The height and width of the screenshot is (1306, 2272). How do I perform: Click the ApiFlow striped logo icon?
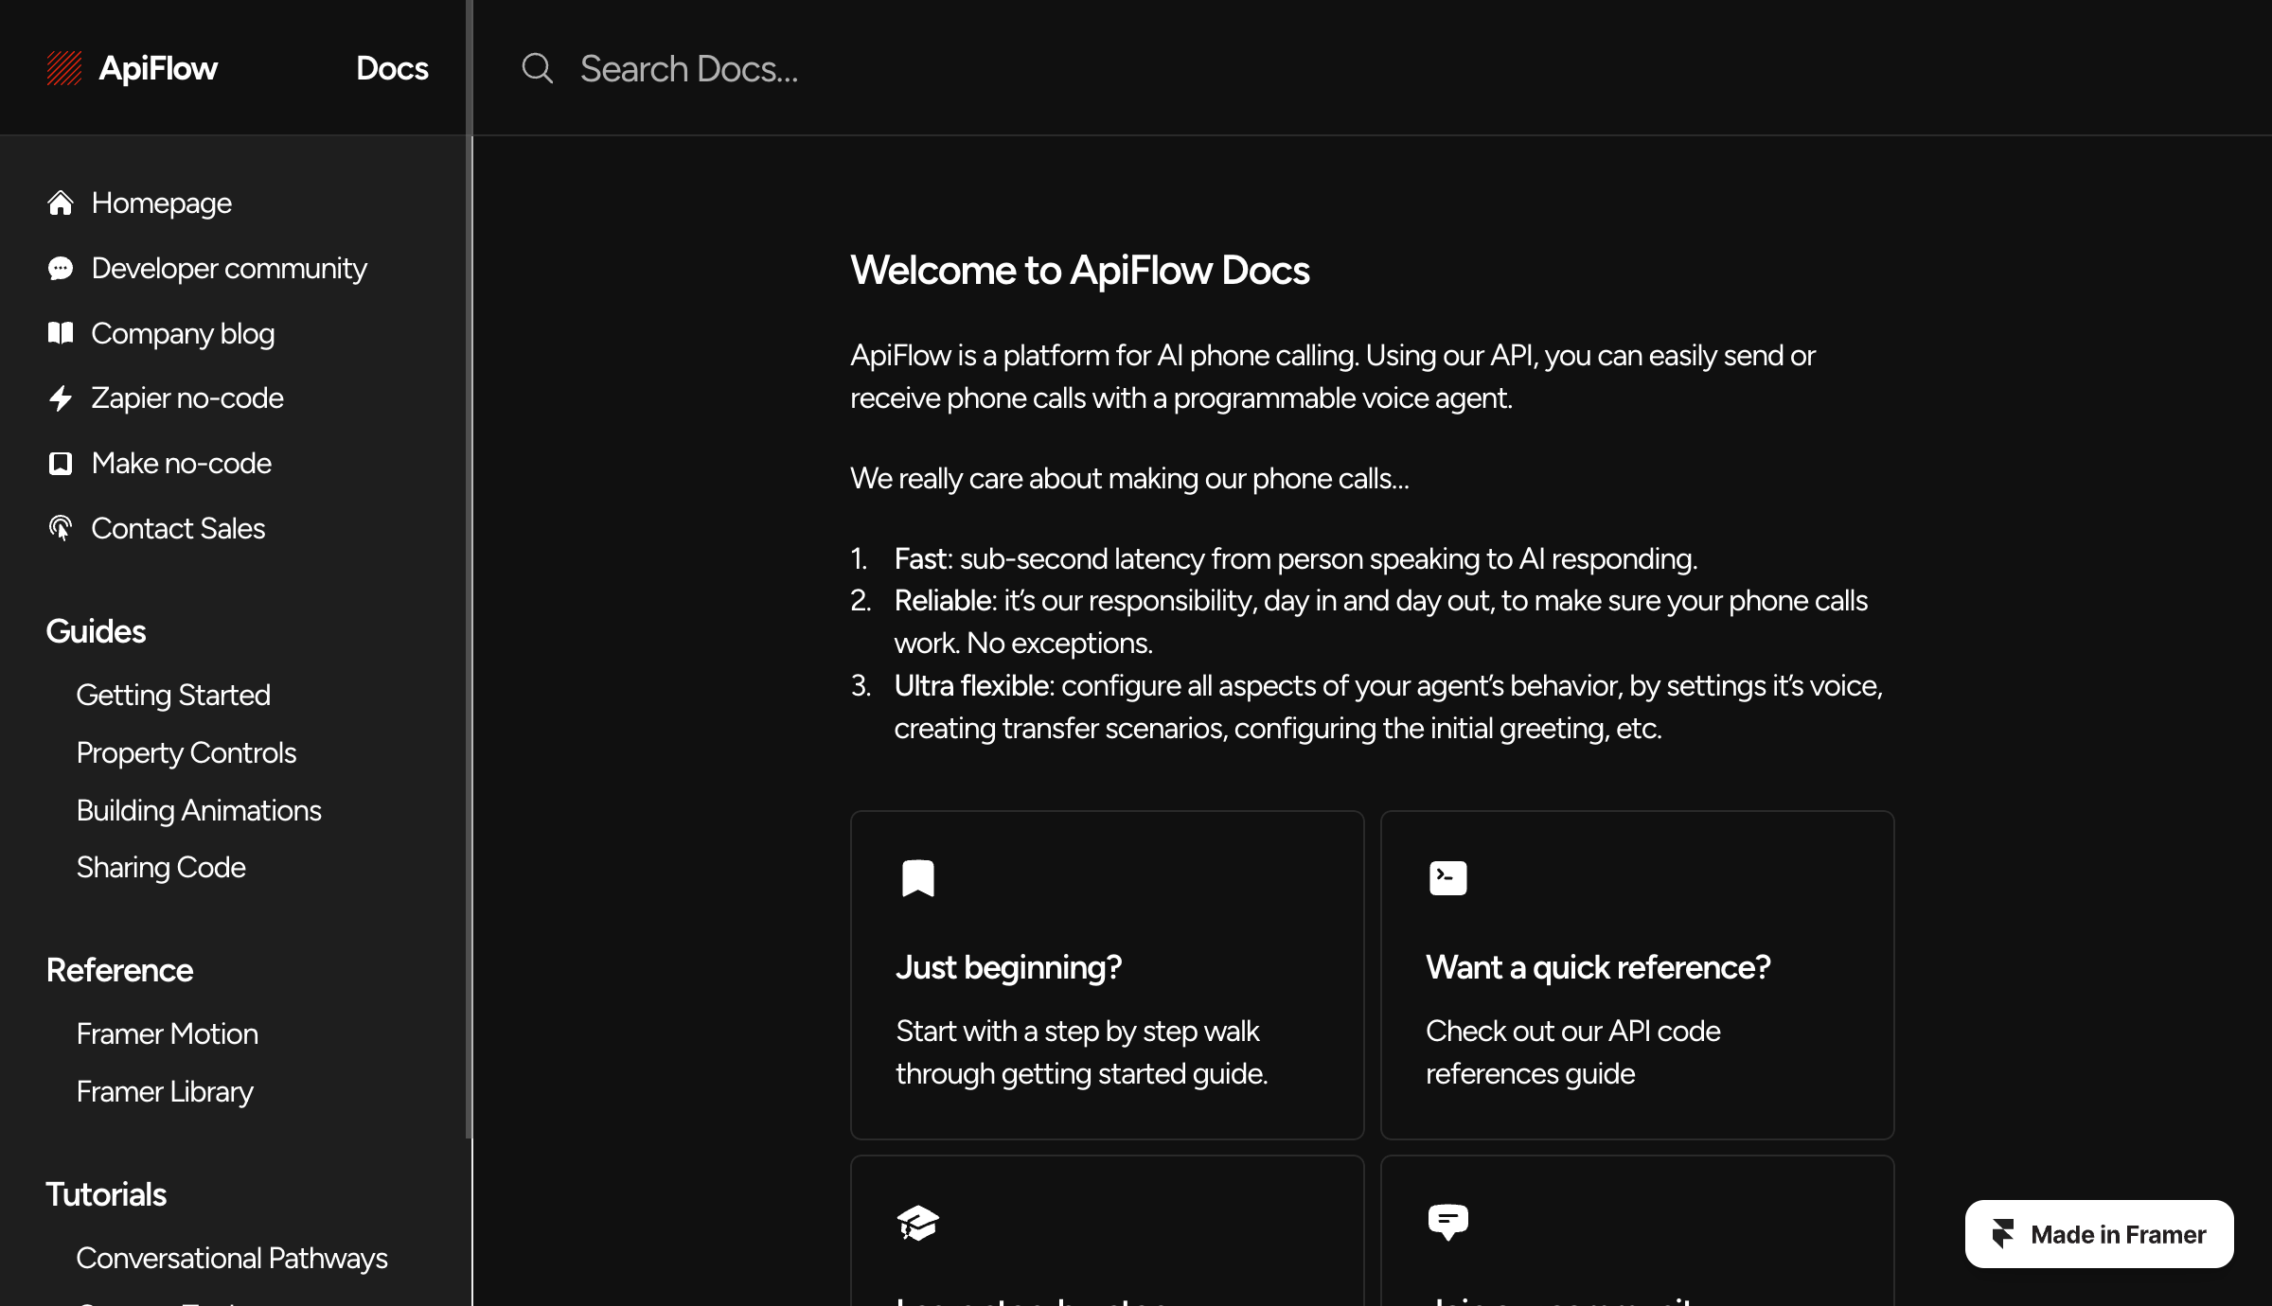pyautogui.click(x=64, y=68)
